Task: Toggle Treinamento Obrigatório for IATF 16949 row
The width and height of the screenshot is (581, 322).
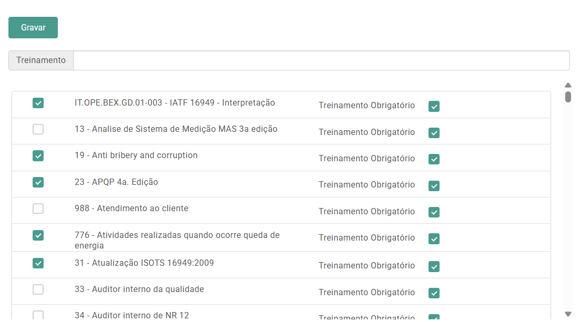Action: 434,107
